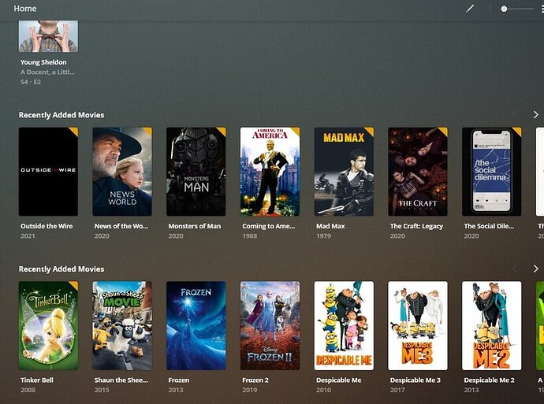Click 'The Social Dile...' title text

(x=489, y=226)
